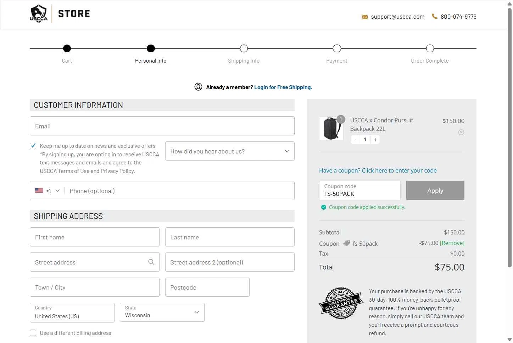This screenshot has width=513, height=343.
Task: Open the State dropdown showing Wisconsin
Action: click(162, 312)
